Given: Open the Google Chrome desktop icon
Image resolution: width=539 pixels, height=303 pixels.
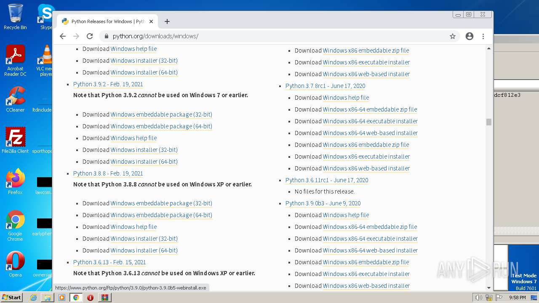Looking at the screenshot, I should tap(15, 226).
